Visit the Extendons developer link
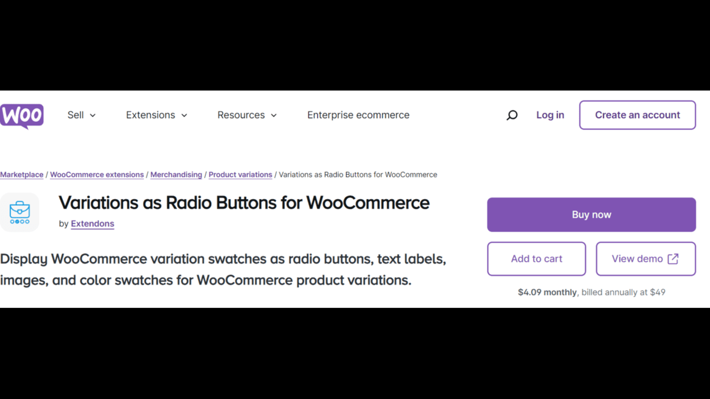This screenshot has width=710, height=399. coord(92,223)
